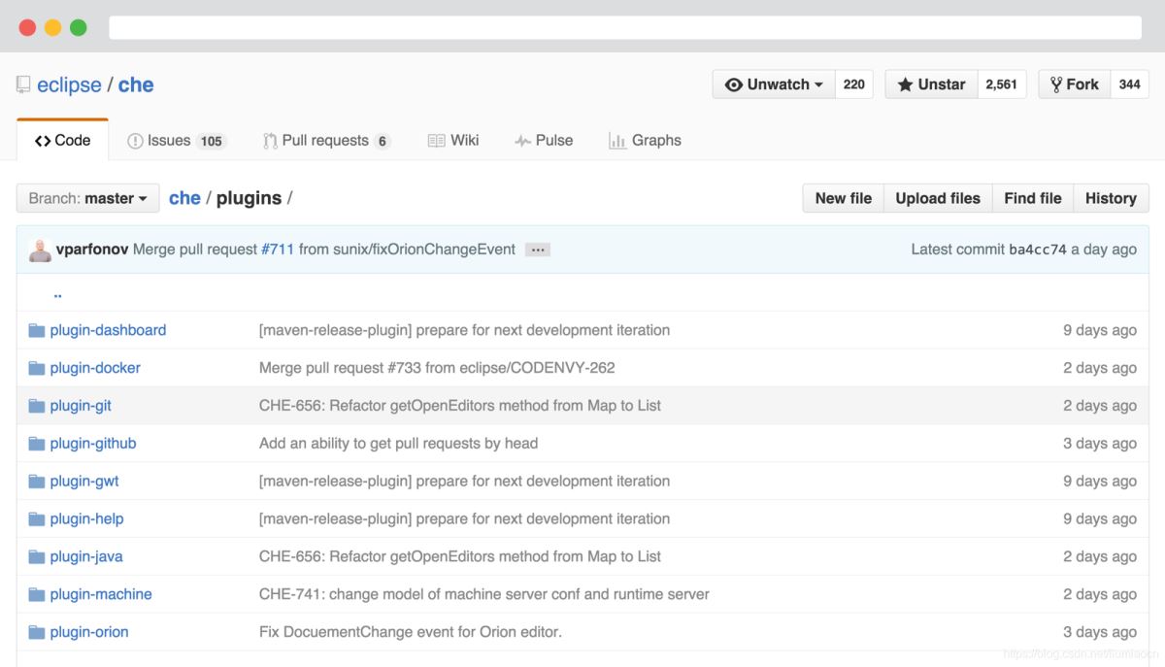Viewport: 1165px width, 667px height.
Task: Click the Issues tab exclamation icon
Action: click(x=135, y=141)
